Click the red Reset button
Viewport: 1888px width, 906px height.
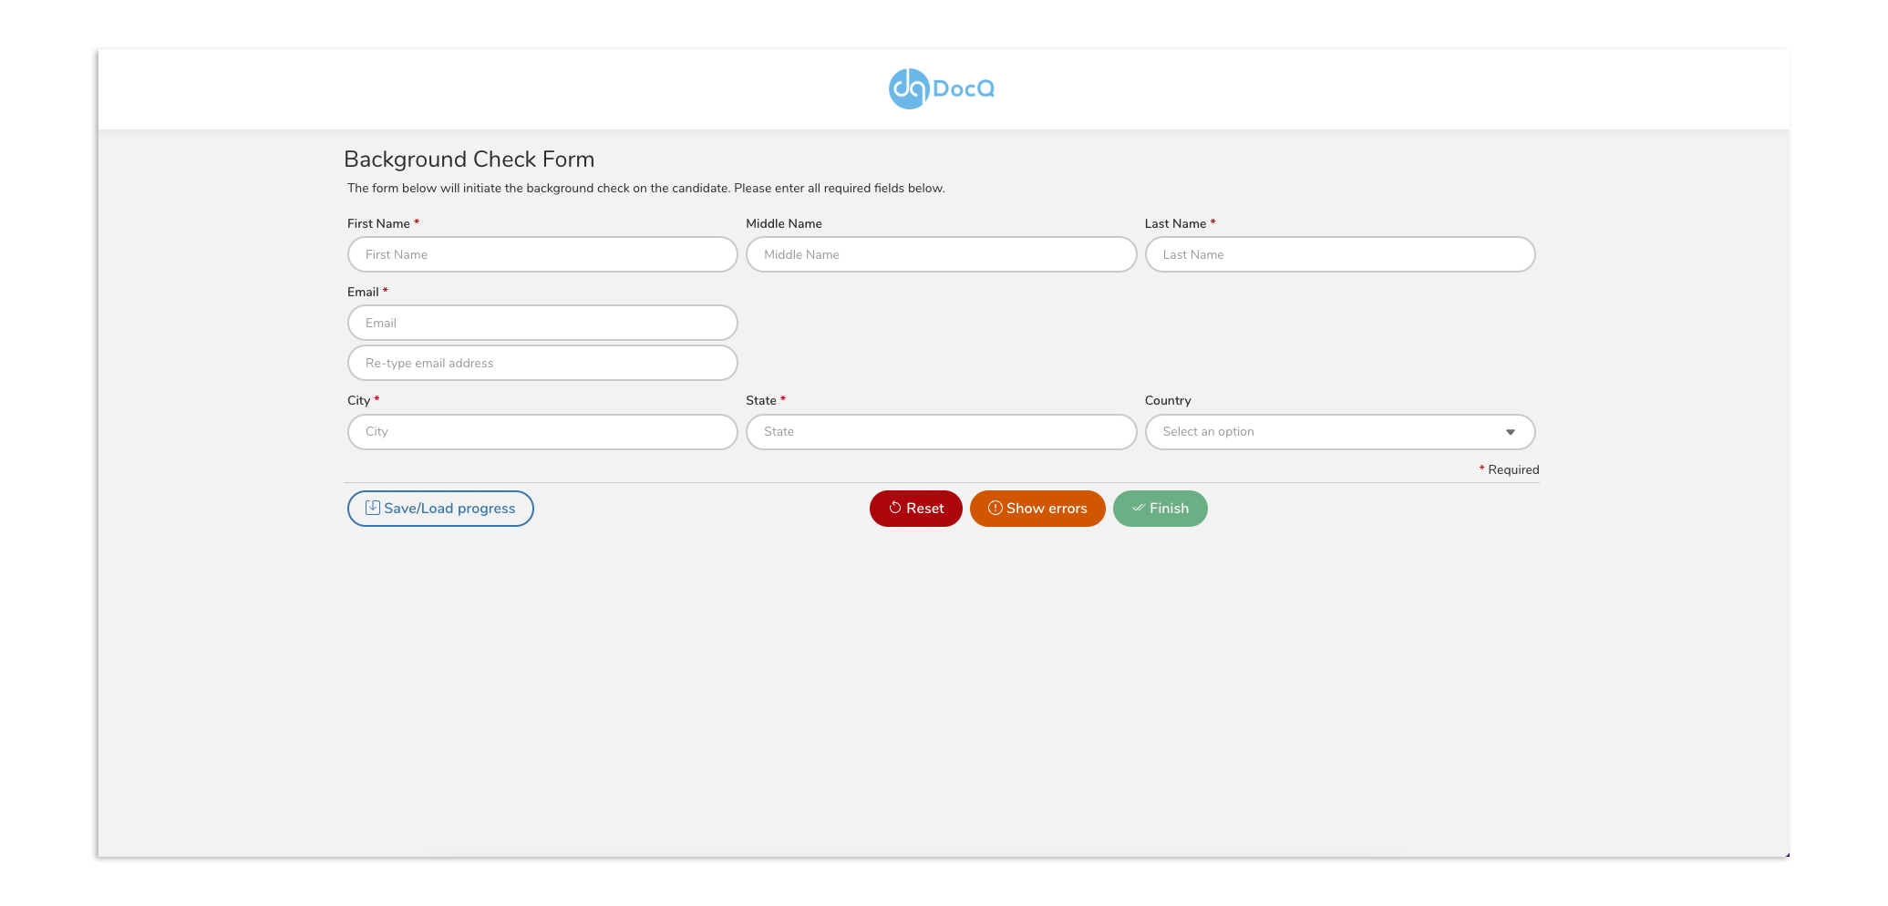pos(916,509)
